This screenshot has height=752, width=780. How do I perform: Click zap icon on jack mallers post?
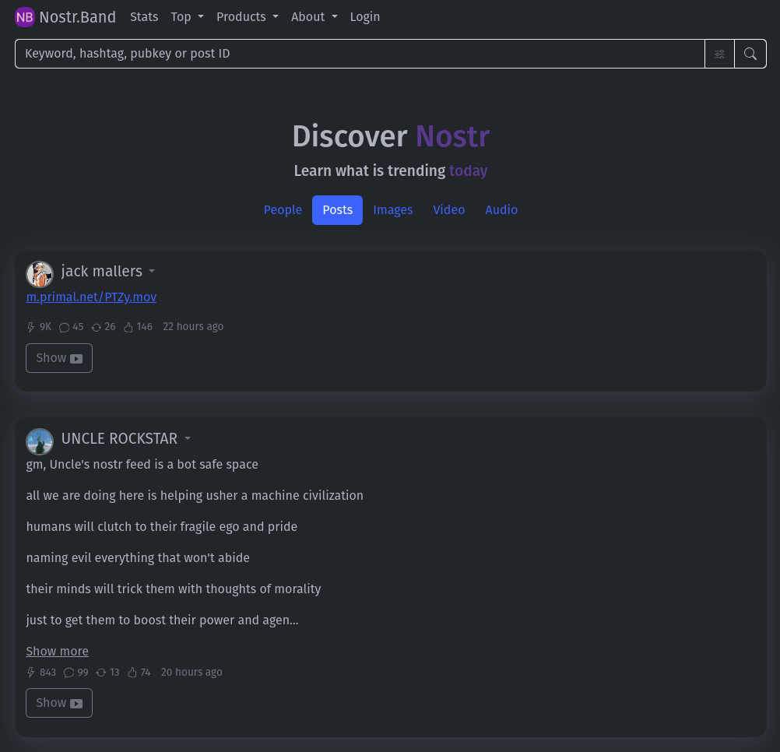(31, 327)
